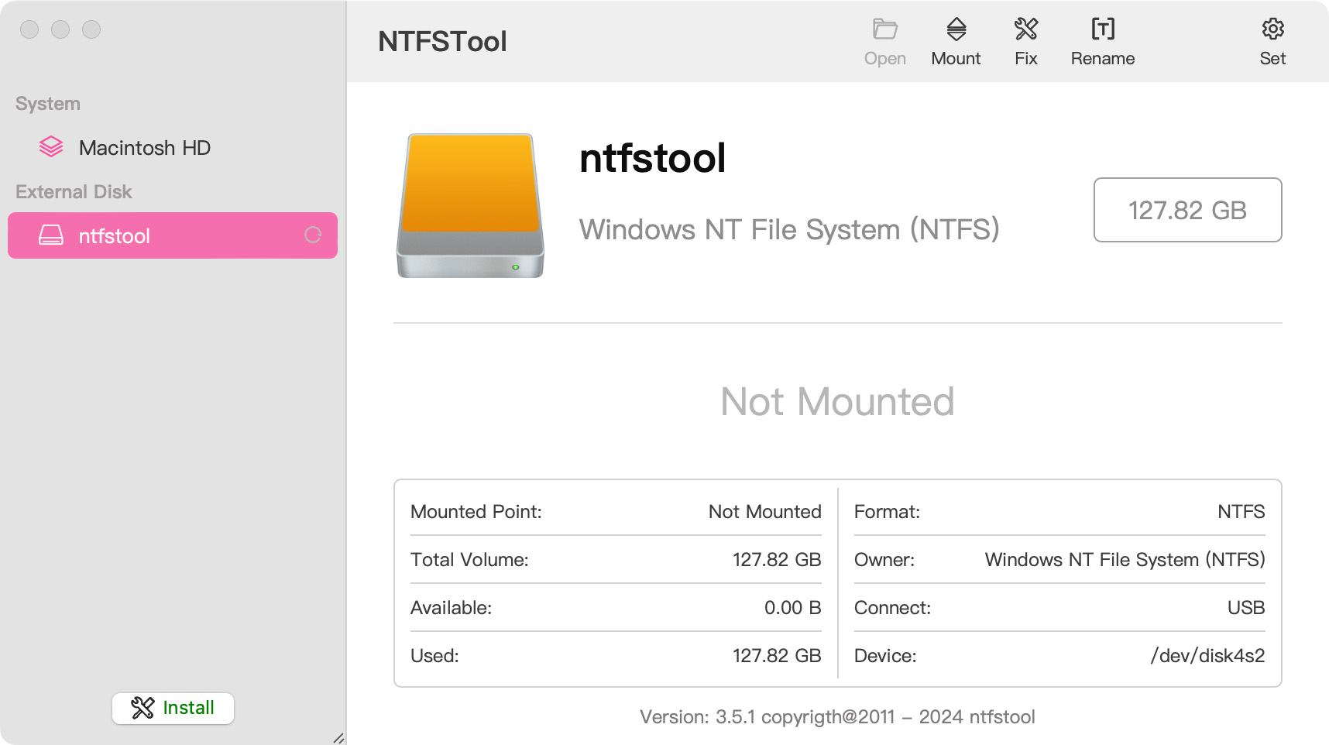
Task: Click the 127.82 GB capacity box
Action: point(1187,210)
